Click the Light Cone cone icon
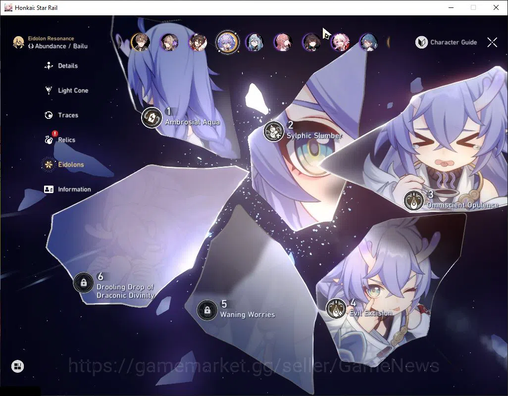This screenshot has width=508, height=396. pyautogui.click(x=49, y=91)
